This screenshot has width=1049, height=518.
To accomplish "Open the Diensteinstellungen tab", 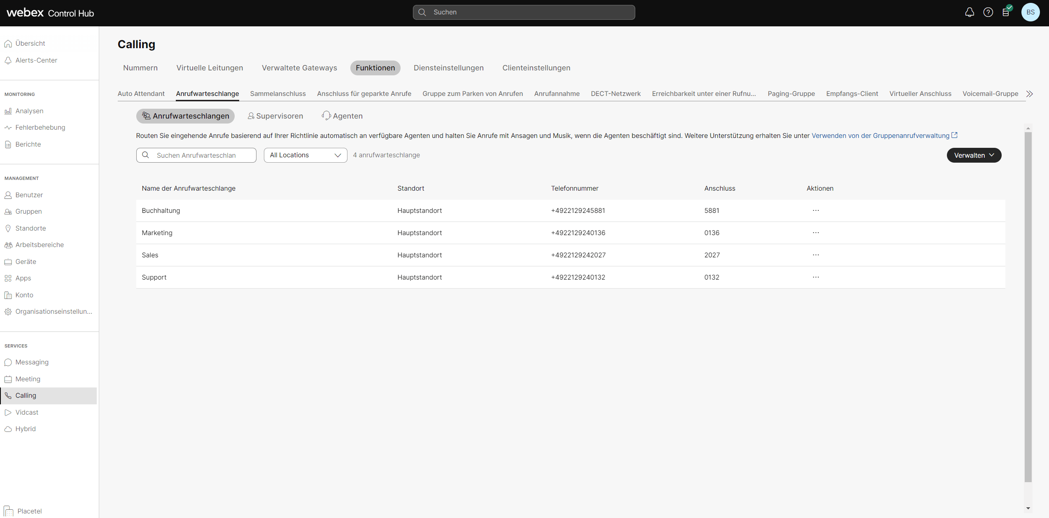I will point(448,68).
